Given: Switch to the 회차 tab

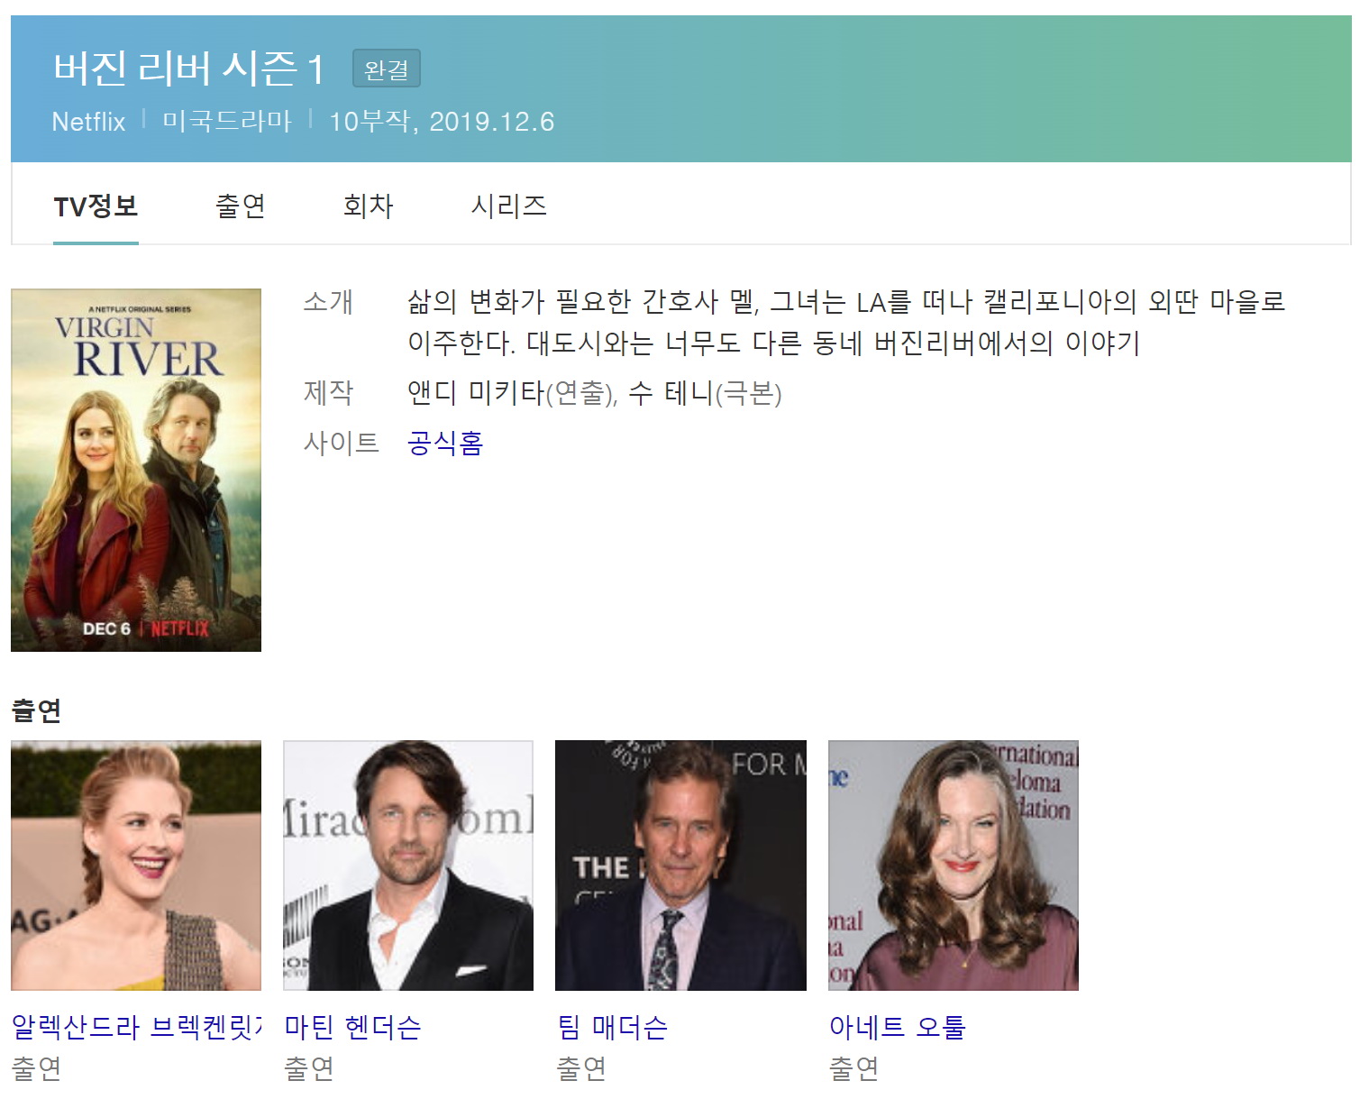Looking at the screenshot, I should coord(369,206).
